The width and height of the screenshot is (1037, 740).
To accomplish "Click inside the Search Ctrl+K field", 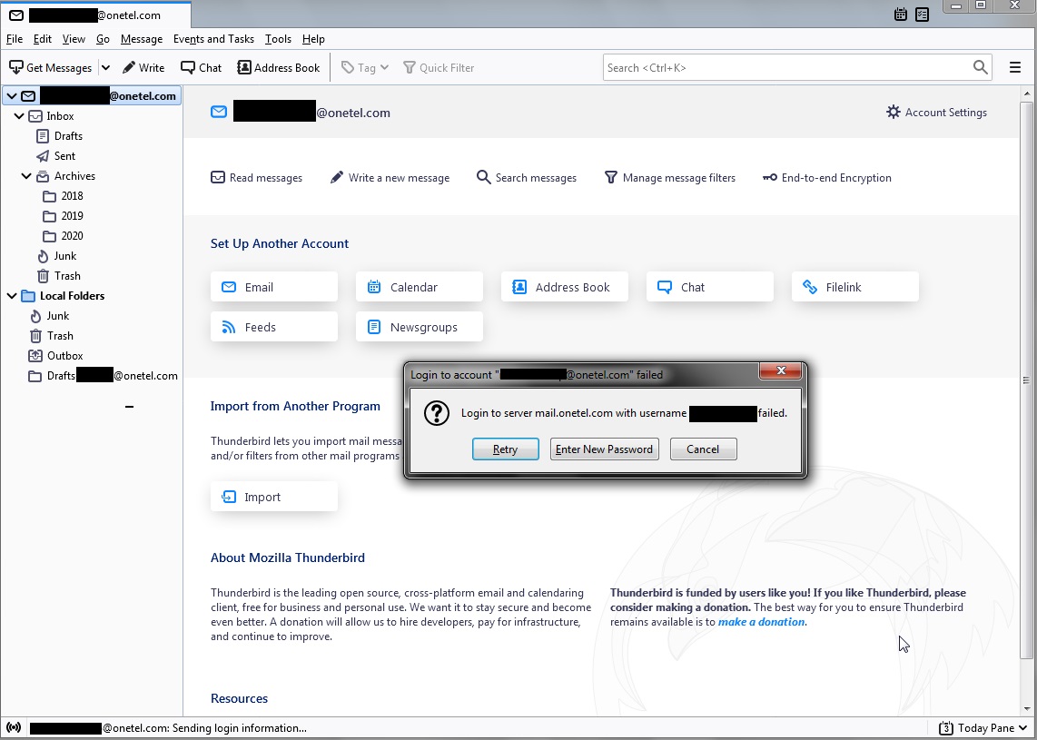I will click(x=790, y=66).
